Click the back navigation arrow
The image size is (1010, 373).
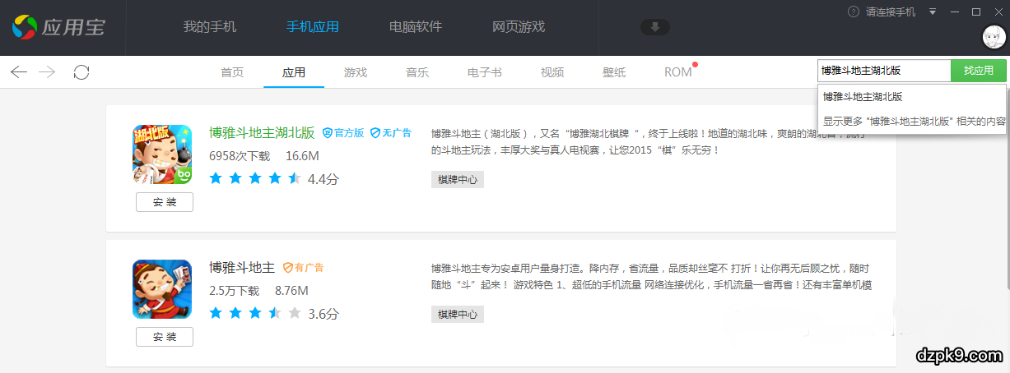(19, 72)
